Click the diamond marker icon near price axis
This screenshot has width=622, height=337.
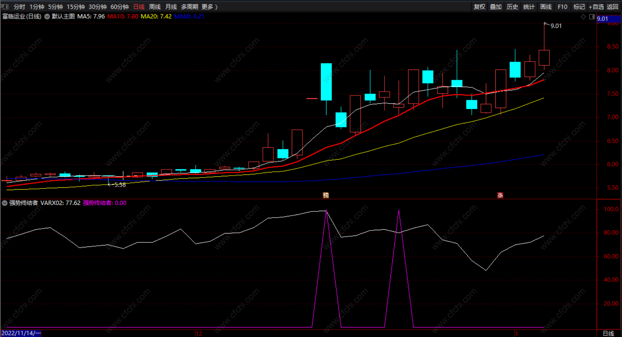pyautogui.click(x=583, y=17)
